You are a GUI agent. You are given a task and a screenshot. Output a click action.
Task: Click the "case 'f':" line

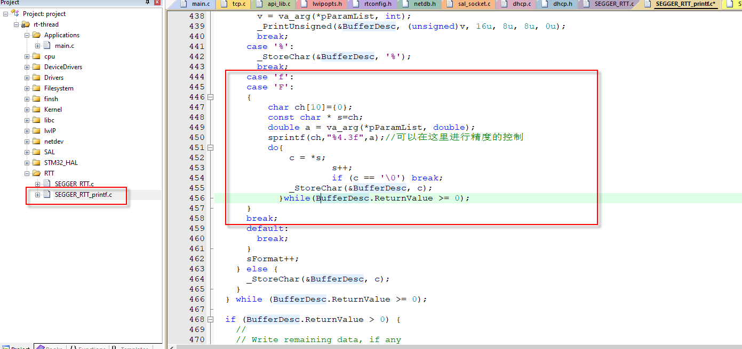pos(270,77)
